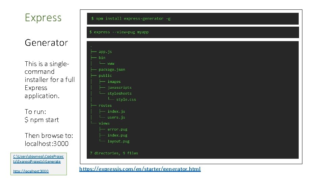The width and height of the screenshot is (324, 182).
Task: Select the routes folder entry
Action: (105, 105)
